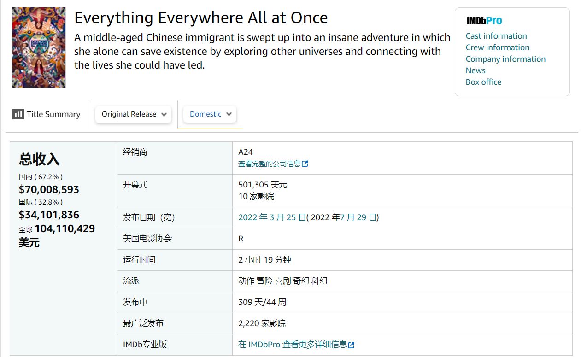Open the movie poster thumbnail
Viewport: 581px width, 357px height.
pyautogui.click(x=39, y=47)
